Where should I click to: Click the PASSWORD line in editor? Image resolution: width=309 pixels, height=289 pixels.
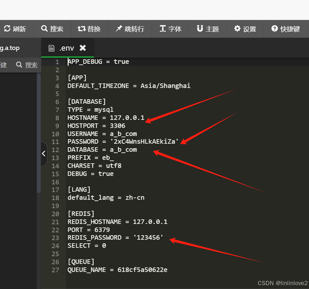123,141
